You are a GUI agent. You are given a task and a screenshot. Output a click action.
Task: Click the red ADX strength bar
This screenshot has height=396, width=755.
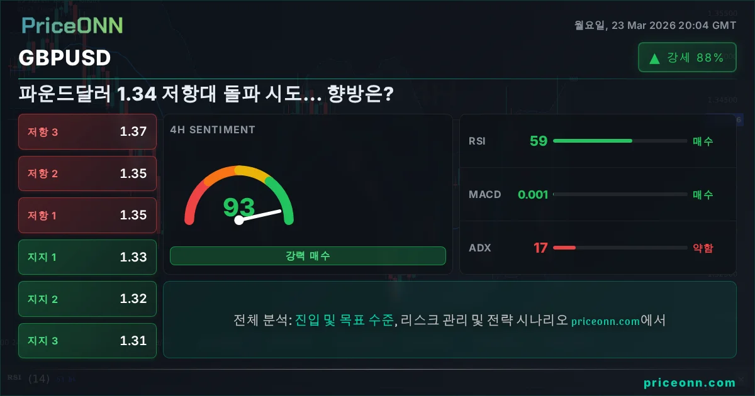564,248
